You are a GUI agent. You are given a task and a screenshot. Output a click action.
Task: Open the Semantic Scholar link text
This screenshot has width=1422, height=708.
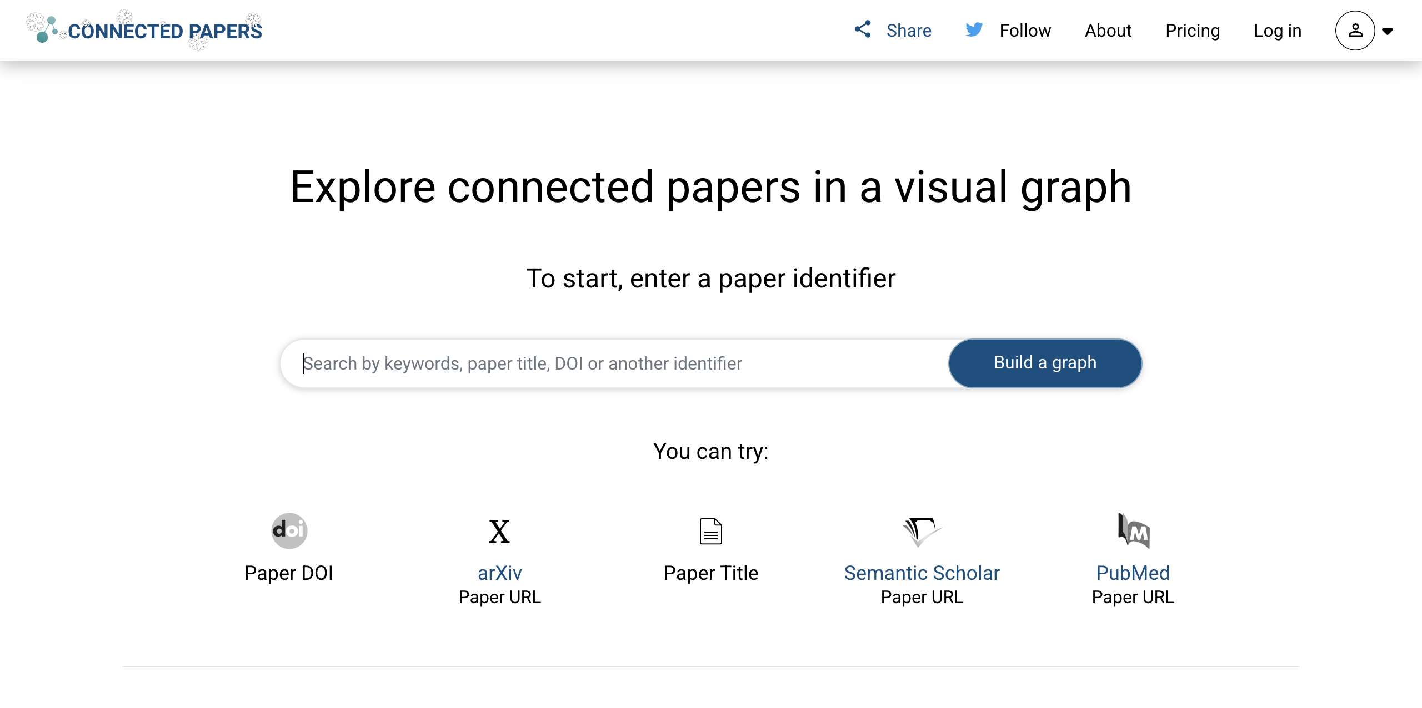coord(922,572)
